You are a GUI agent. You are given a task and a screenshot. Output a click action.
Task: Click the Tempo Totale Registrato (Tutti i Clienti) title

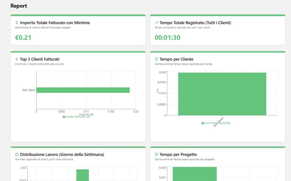click(195, 23)
